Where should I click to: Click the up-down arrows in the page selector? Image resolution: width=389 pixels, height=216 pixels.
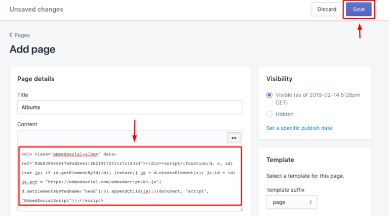point(308,202)
